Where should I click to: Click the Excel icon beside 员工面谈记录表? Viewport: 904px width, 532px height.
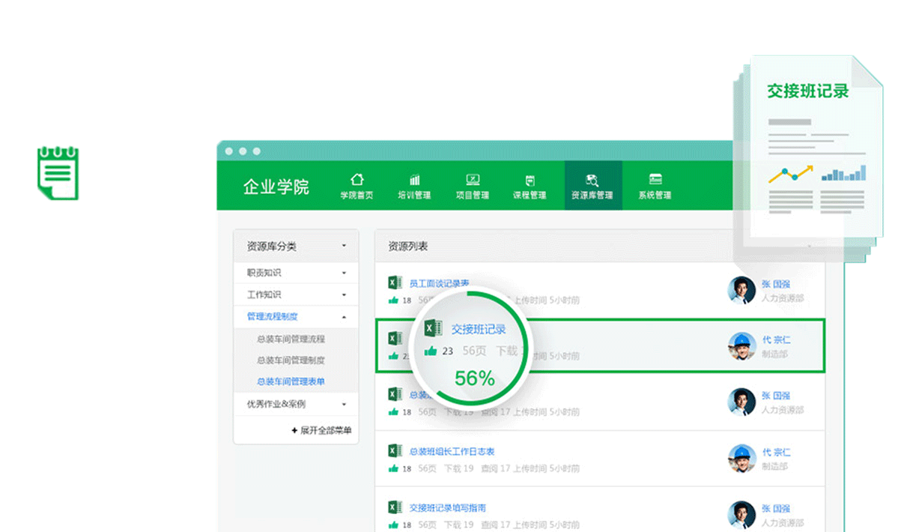tap(393, 282)
